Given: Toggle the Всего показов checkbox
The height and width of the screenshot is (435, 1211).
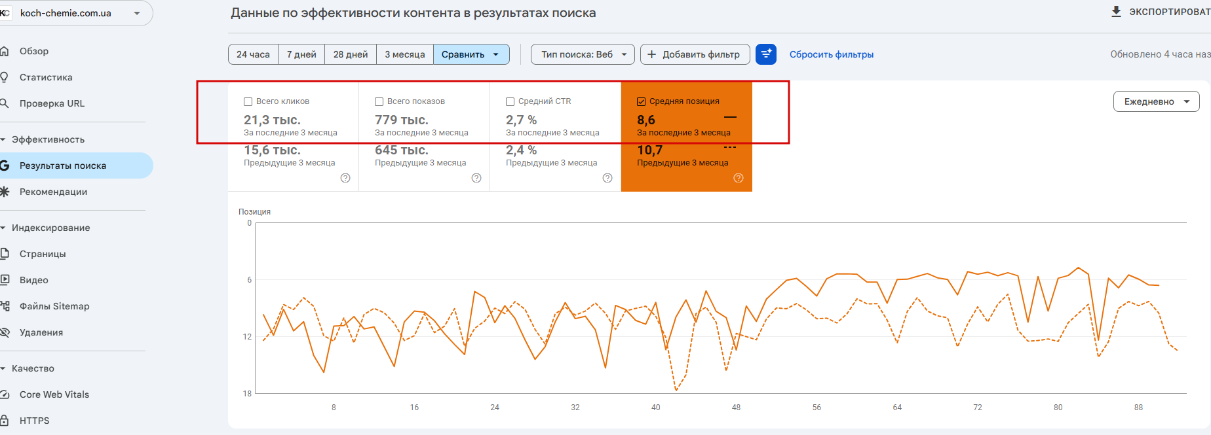Looking at the screenshot, I should point(379,101).
